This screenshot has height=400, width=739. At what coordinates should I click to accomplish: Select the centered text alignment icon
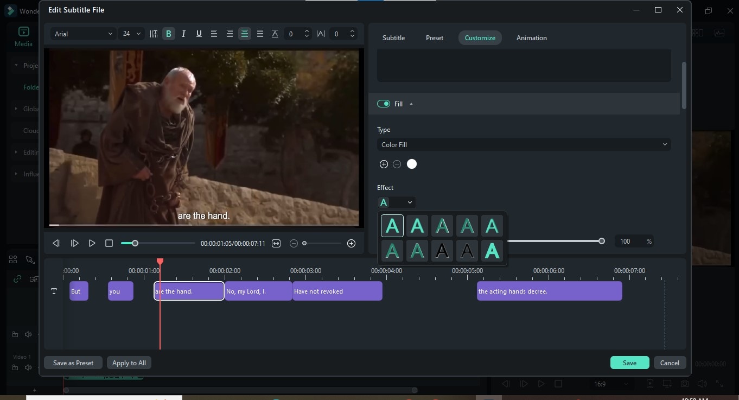pos(245,34)
